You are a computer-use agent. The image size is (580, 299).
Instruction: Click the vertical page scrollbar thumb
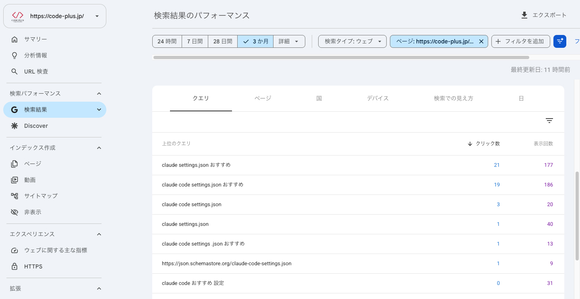click(x=577, y=216)
